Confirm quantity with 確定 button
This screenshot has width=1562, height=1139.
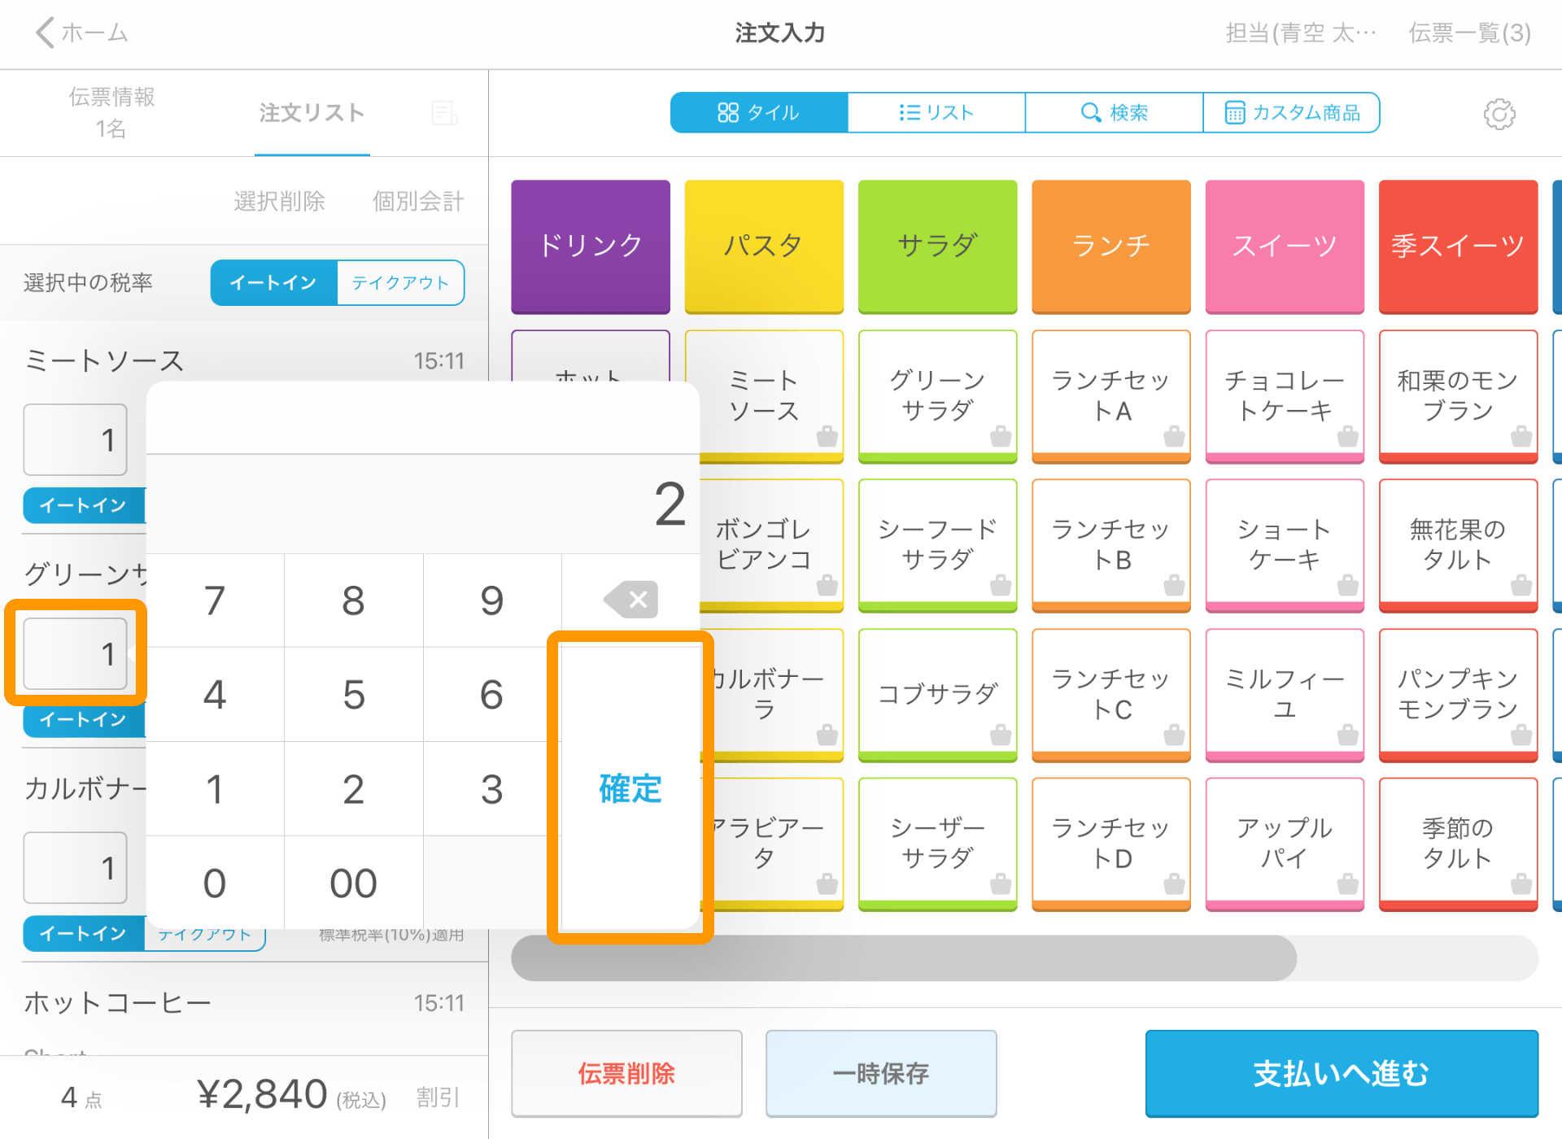tap(630, 788)
